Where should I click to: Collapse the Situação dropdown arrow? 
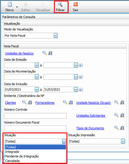pos(64,141)
